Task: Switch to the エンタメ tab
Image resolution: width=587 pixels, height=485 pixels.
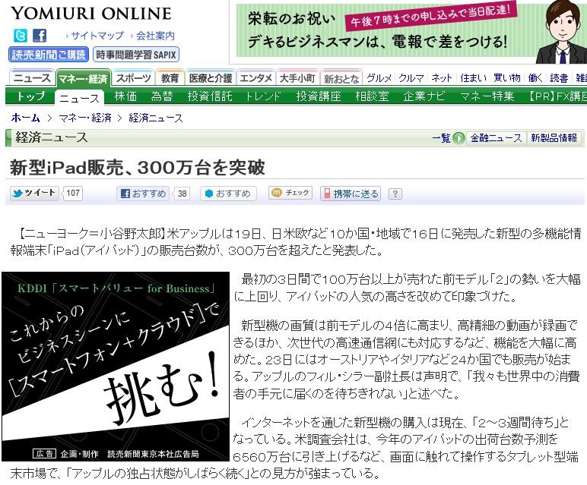Action: 256,78
